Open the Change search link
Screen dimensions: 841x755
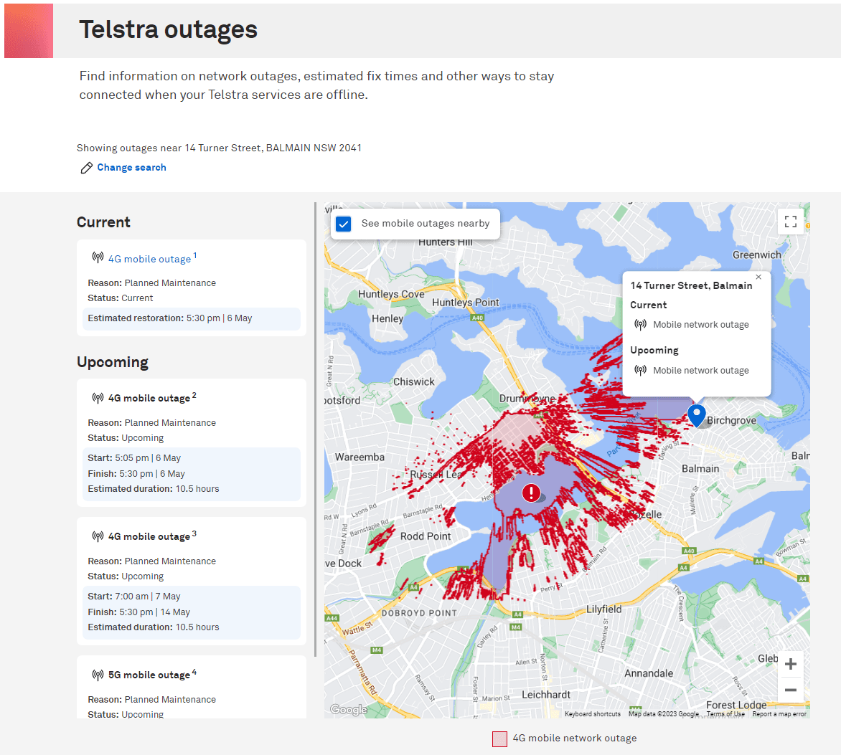tap(131, 167)
